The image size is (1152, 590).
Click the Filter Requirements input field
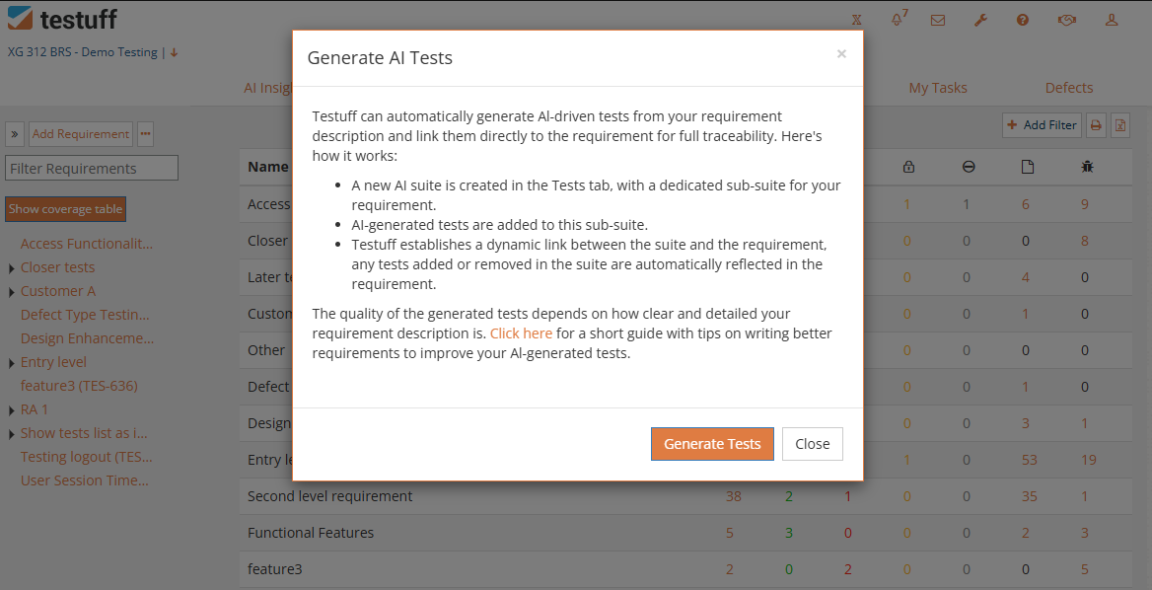click(x=92, y=169)
